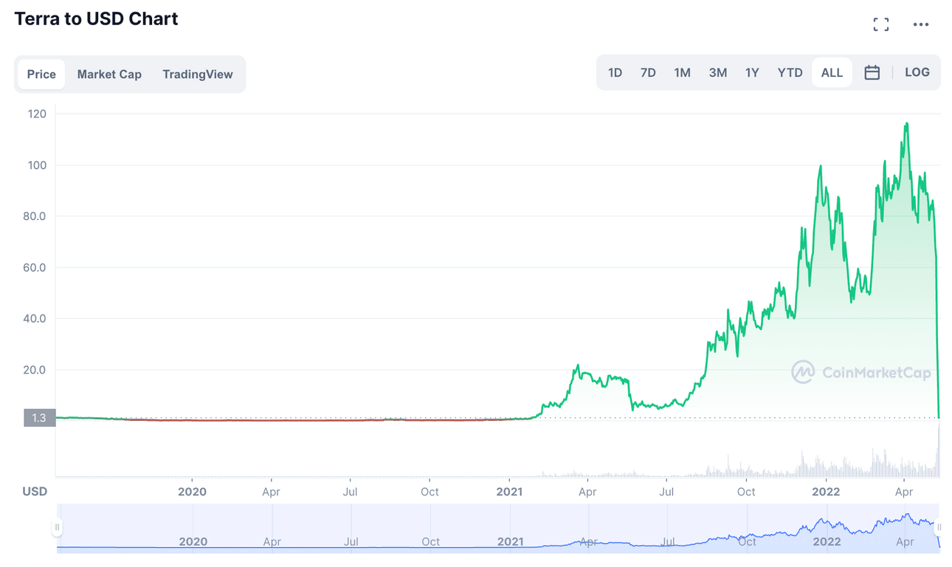Click the 1.3 current price label

(39, 418)
